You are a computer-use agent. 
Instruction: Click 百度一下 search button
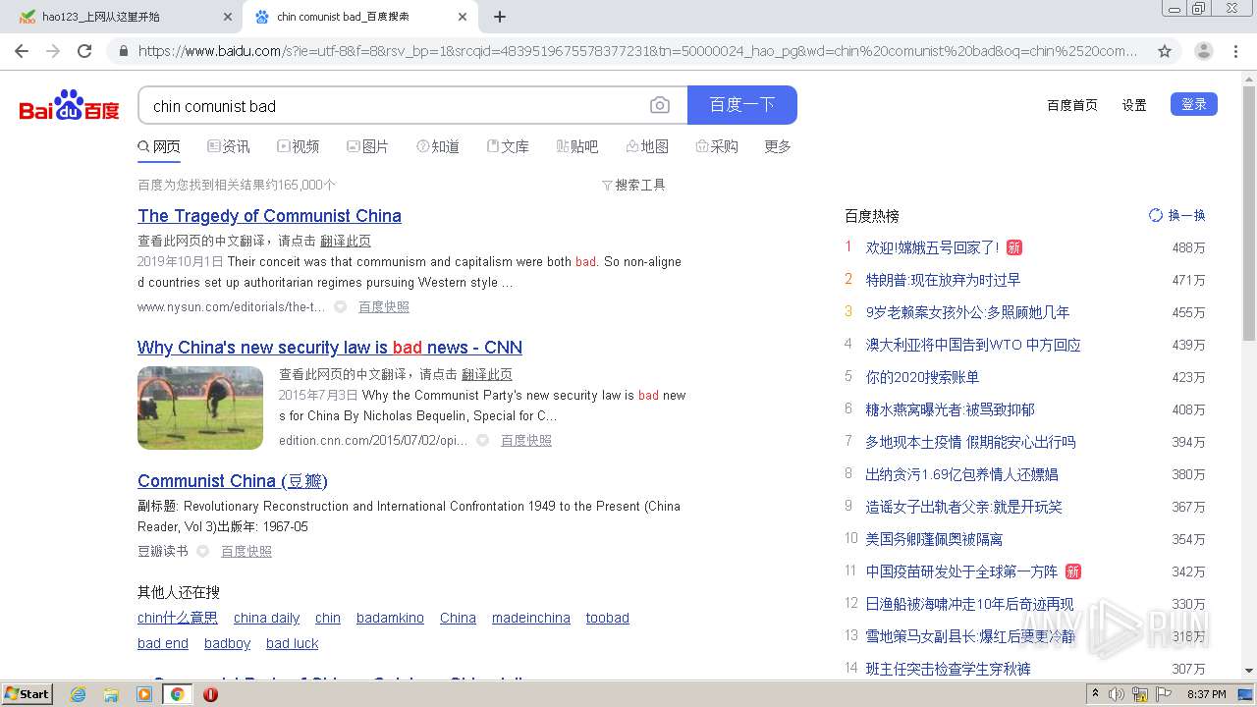click(x=742, y=105)
